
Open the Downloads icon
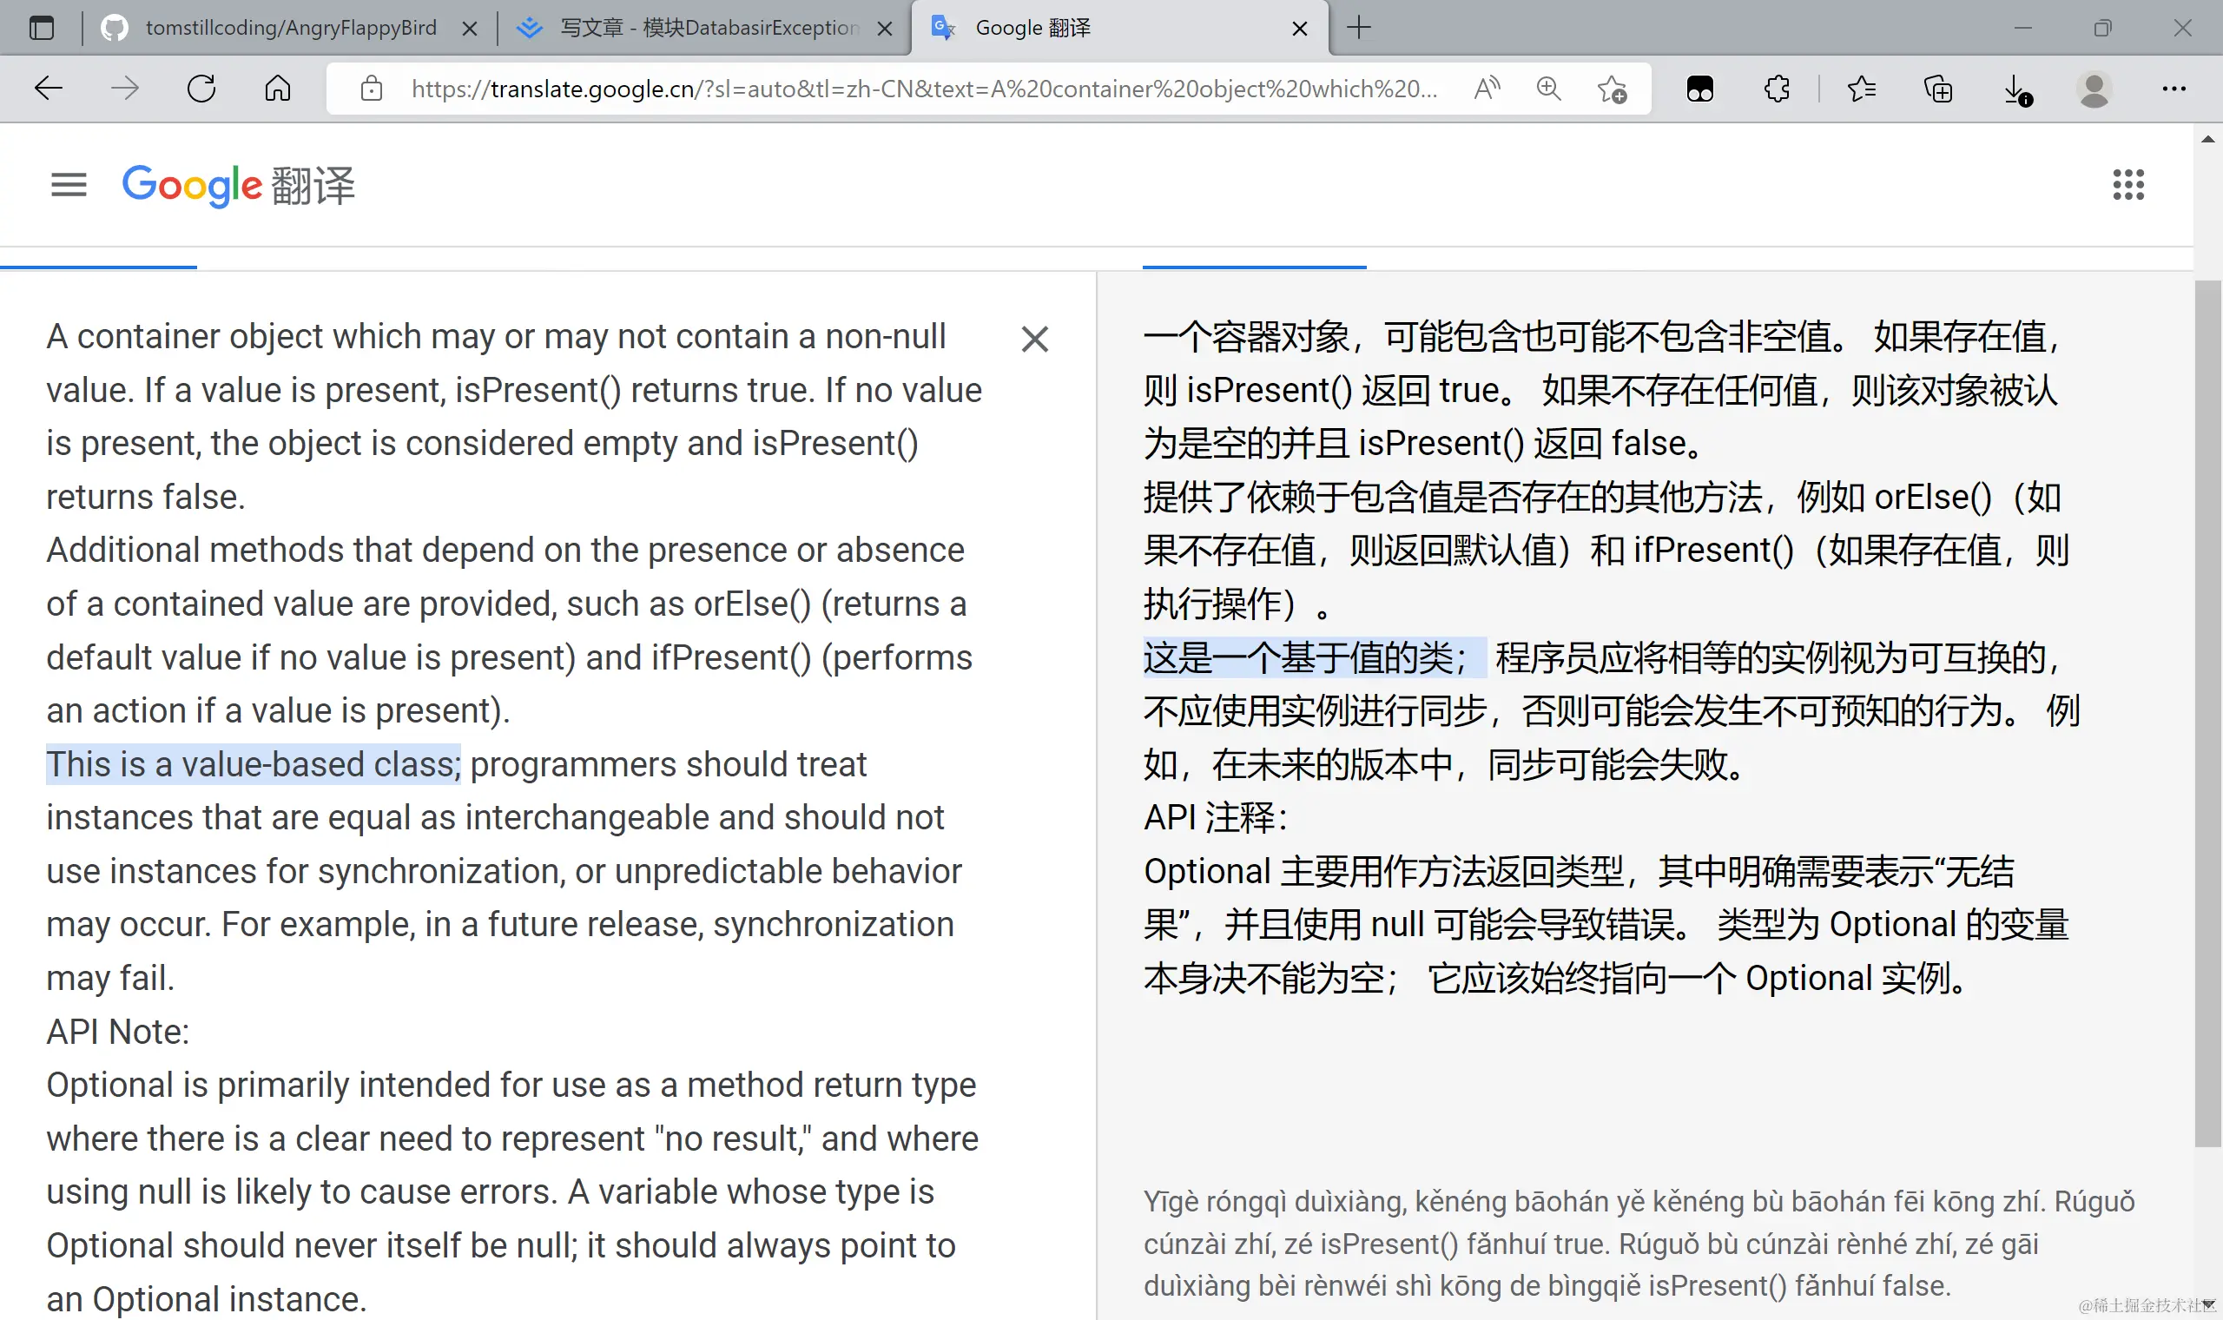point(2015,89)
